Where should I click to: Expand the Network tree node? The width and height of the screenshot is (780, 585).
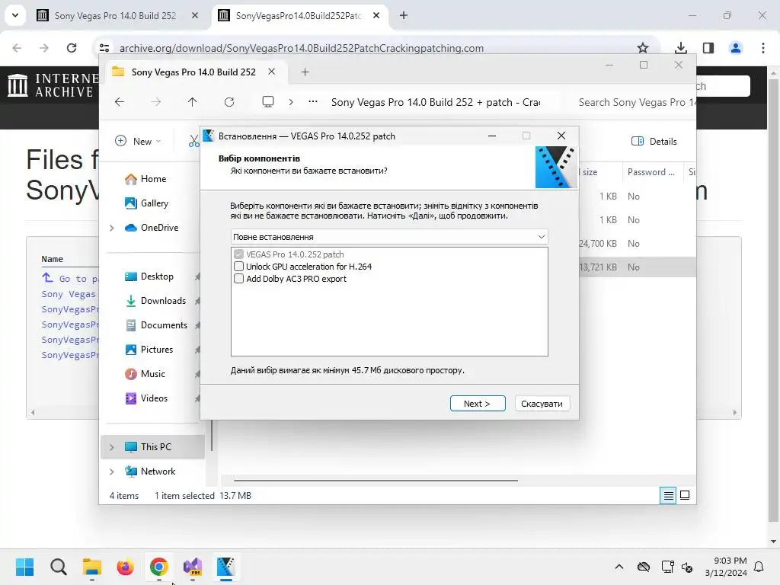pyautogui.click(x=112, y=472)
